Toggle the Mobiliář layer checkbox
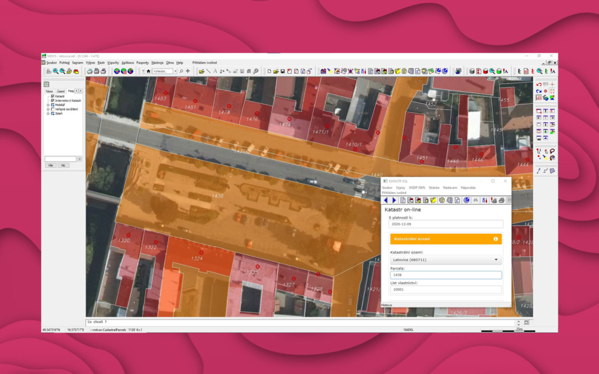The image size is (599, 374). (x=53, y=105)
